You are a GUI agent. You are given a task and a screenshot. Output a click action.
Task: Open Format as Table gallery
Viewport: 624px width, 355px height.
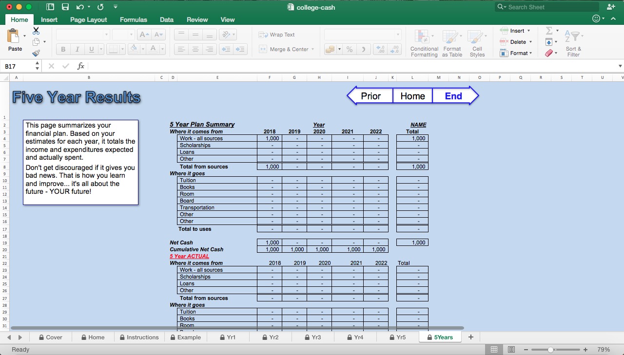tap(452, 43)
